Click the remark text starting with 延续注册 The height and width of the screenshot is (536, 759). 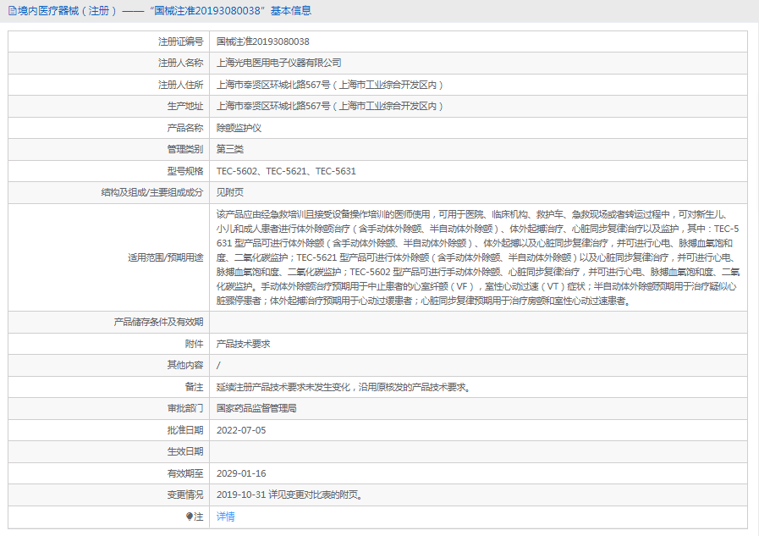343,387
